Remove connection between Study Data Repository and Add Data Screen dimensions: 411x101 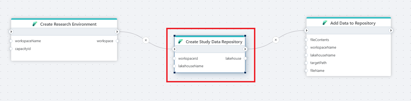(276, 40)
